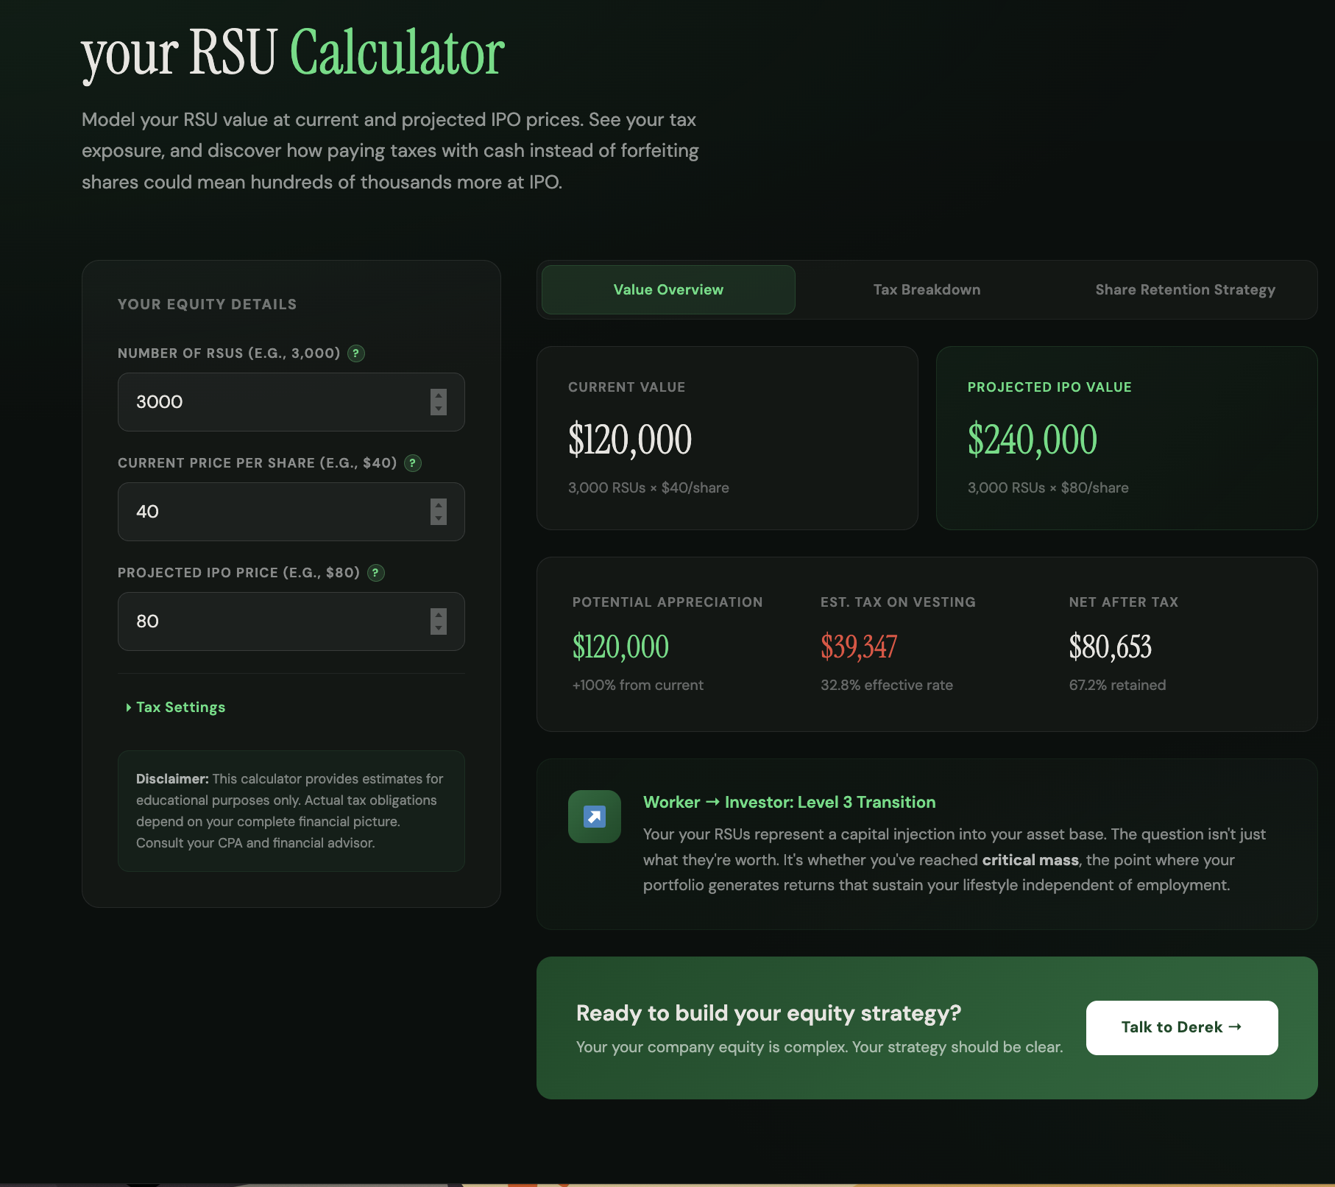1335x1187 pixels.
Task: Select the Projected IPO Price input box
Action: (x=272, y=621)
